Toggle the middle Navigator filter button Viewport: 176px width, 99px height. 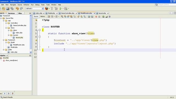pyautogui.click(x=9, y=94)
